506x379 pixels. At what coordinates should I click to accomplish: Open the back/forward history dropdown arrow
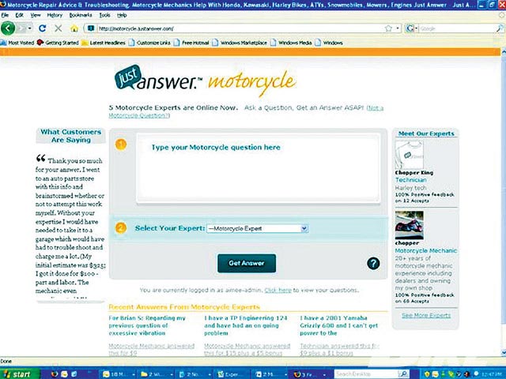coord(30,28)
